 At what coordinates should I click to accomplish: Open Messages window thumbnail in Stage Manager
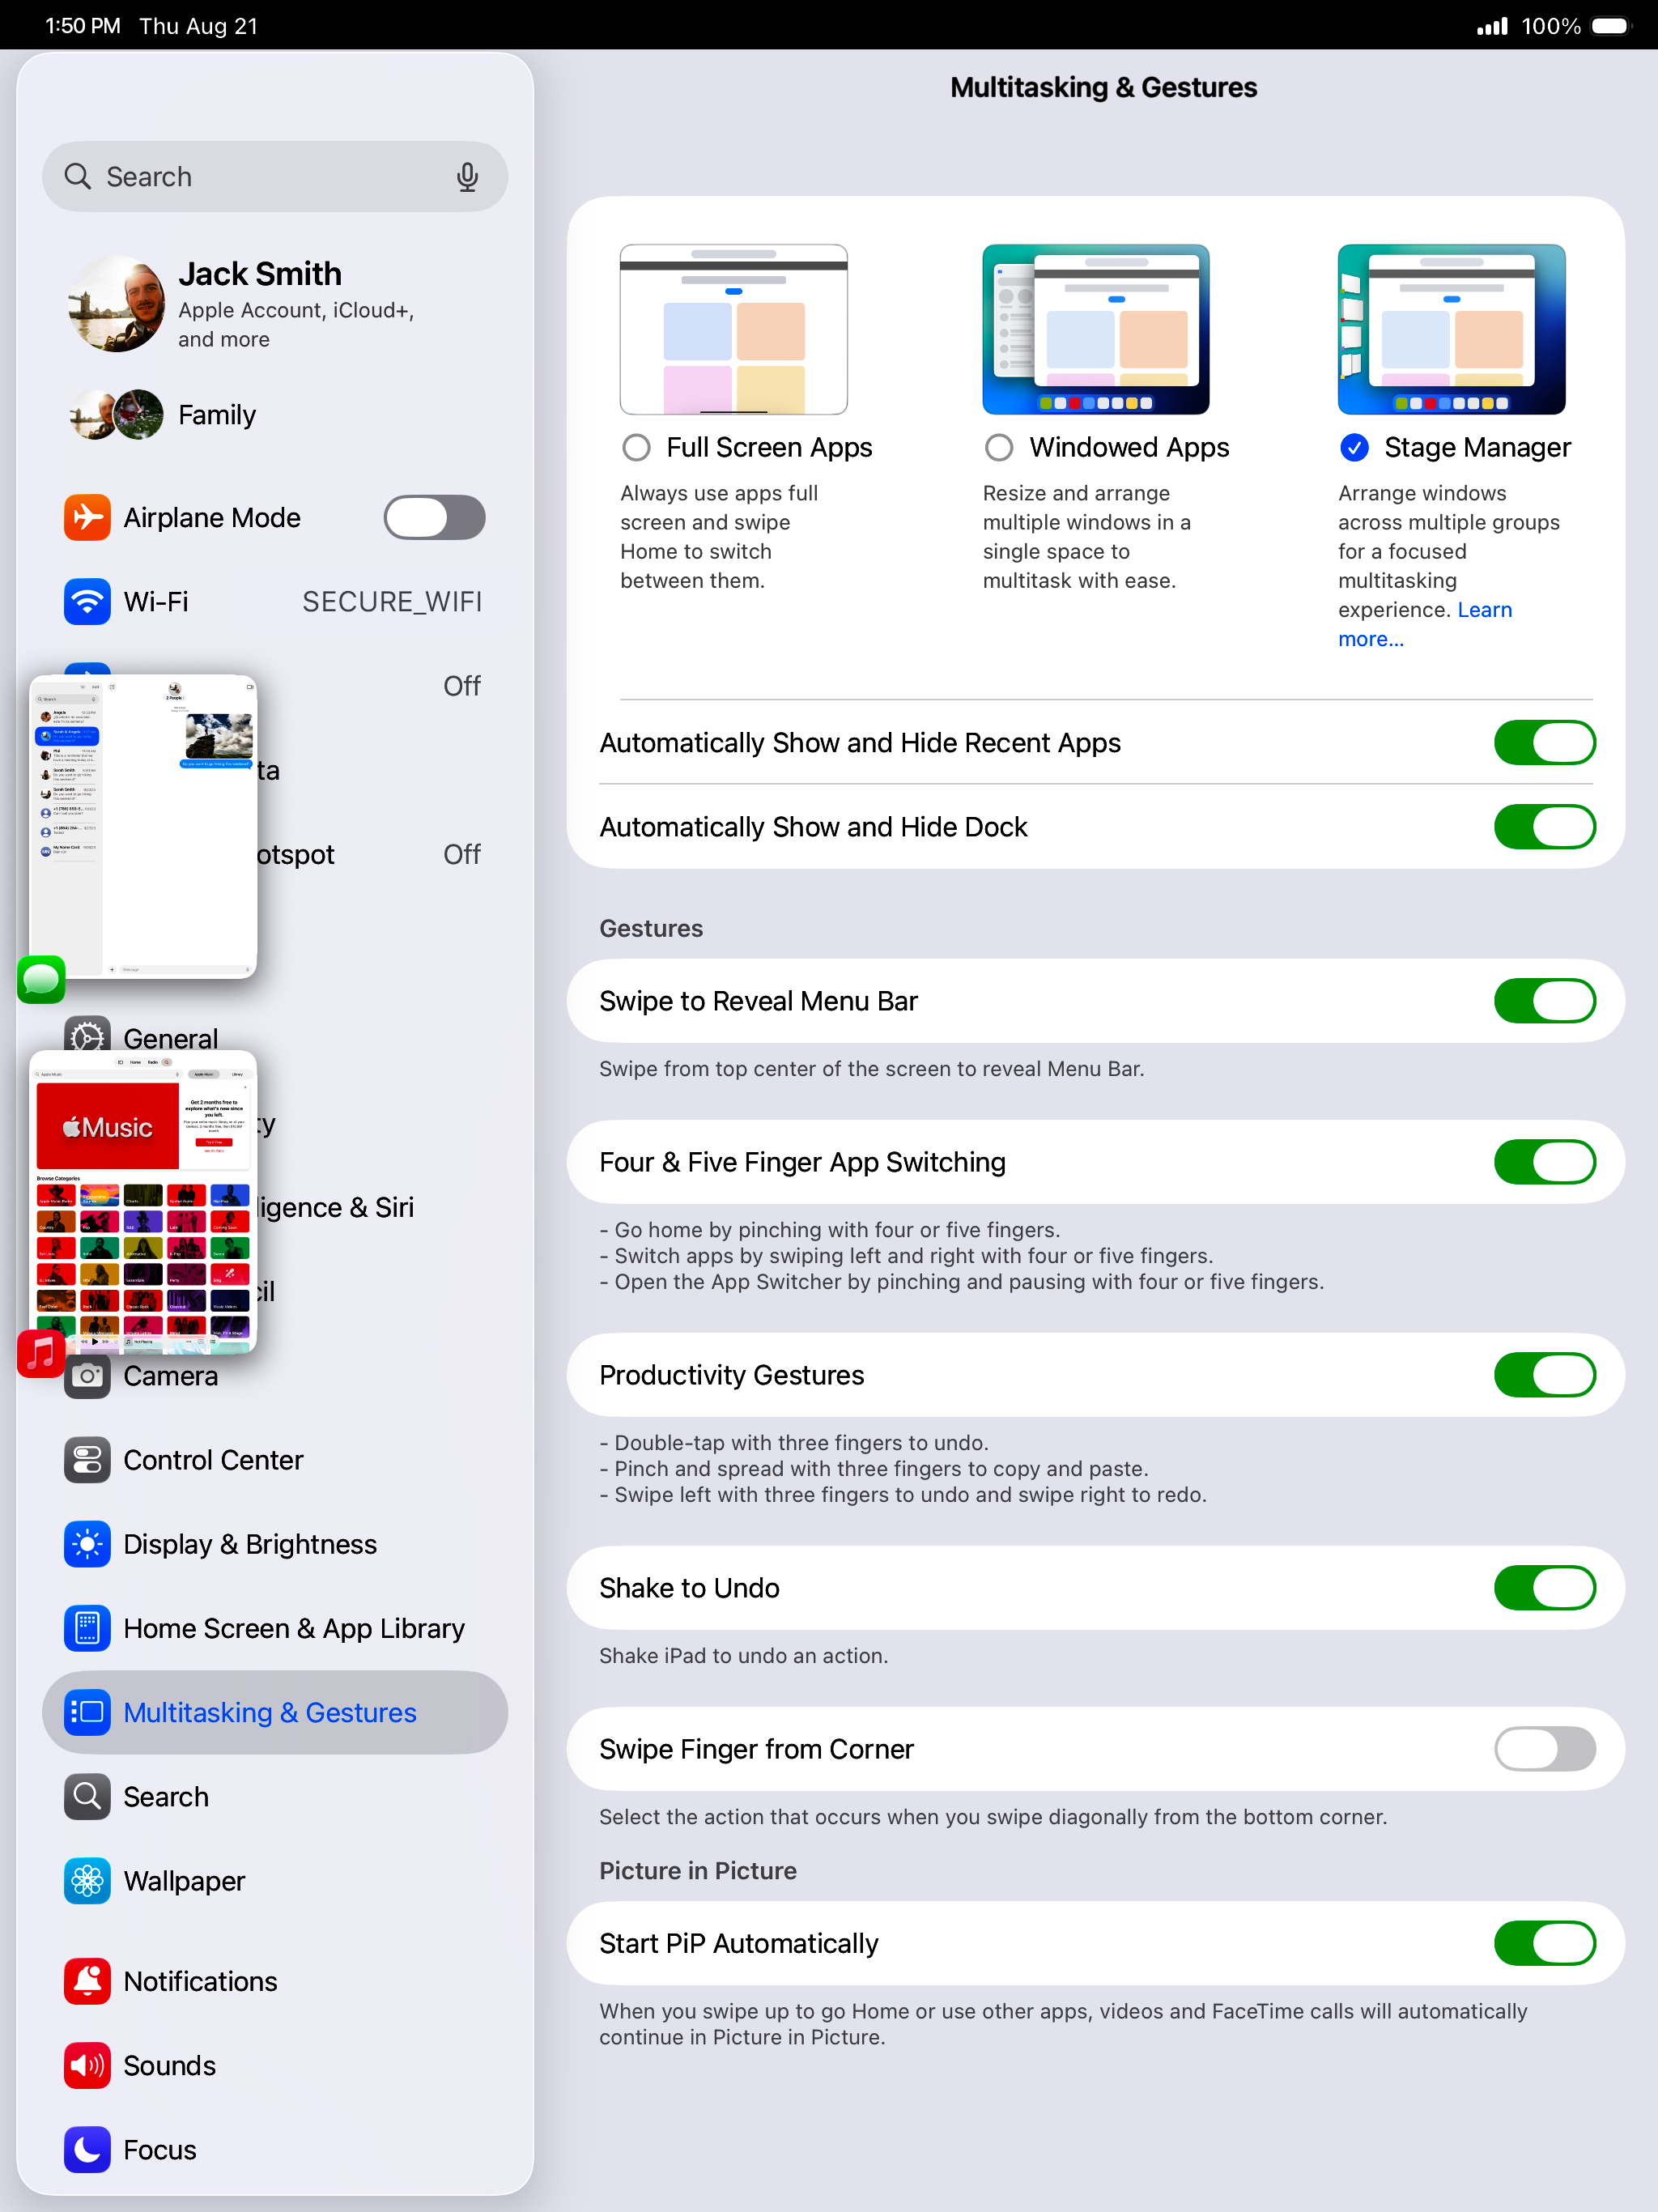(143, 826)
